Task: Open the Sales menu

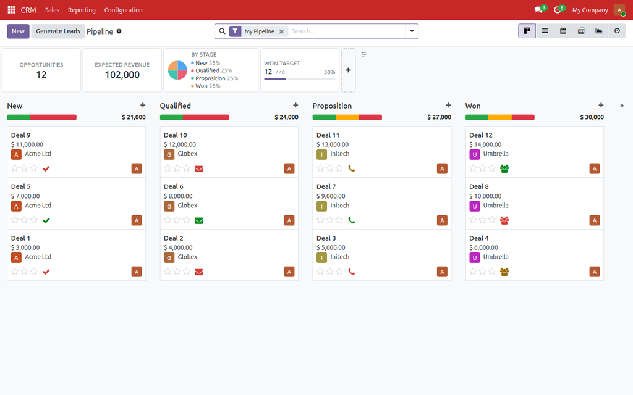Action: click(x=52, y=10)
